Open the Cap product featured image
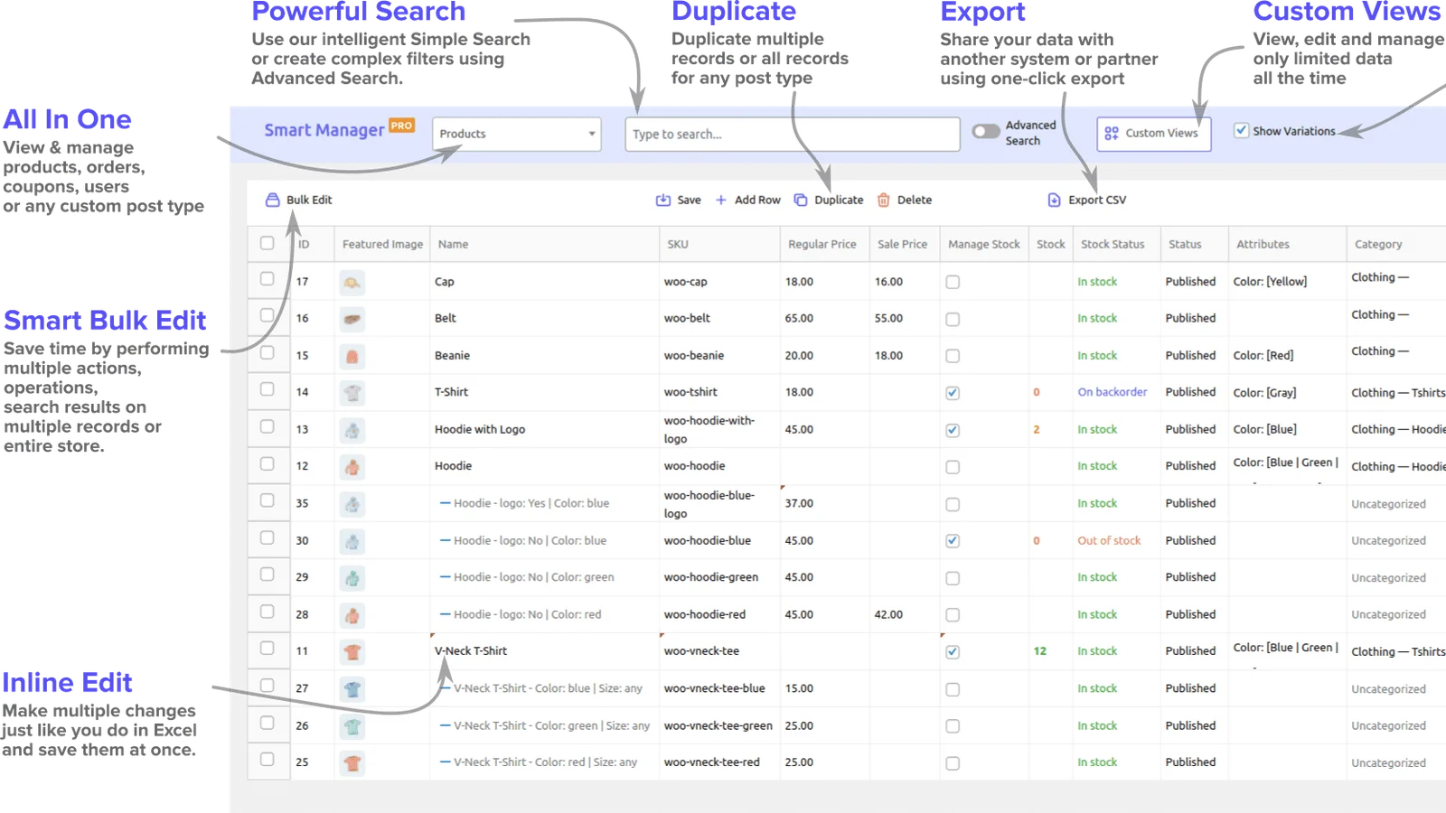The width and height of the screenshot is (1446, 813). click(x=352, y=283)
